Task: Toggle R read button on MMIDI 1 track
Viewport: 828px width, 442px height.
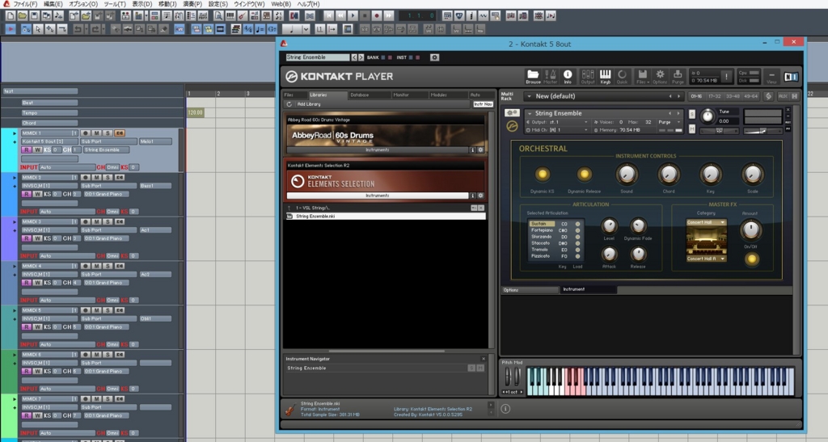Action: [x=26, y=149]
